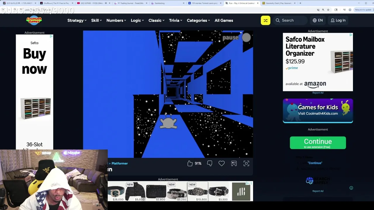Click the Coolmath Games logo
The image size is (374, 210).
[34, 20]
